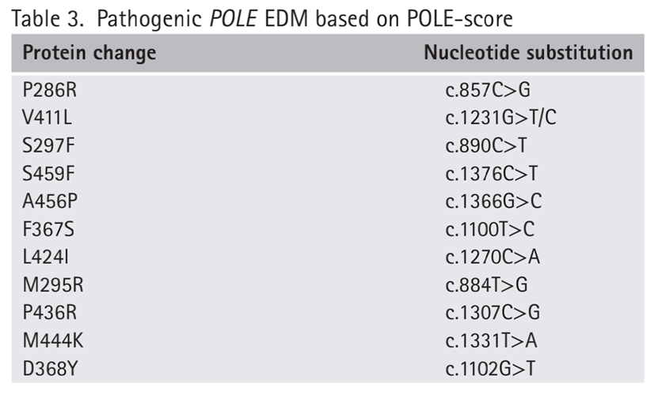Image resolution: width=658 pixels, height=395 pixels.
Task: Select the D368Y protein change cell
Action: pos(50,368)
